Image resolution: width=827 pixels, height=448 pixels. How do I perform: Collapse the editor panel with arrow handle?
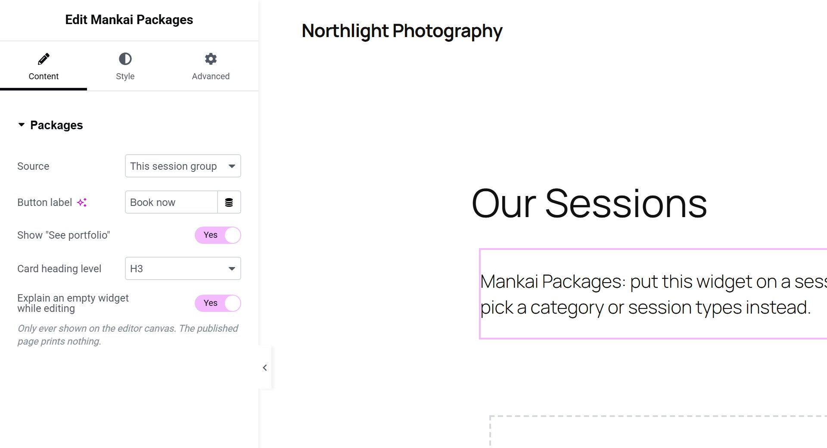(x=265, y=367)
